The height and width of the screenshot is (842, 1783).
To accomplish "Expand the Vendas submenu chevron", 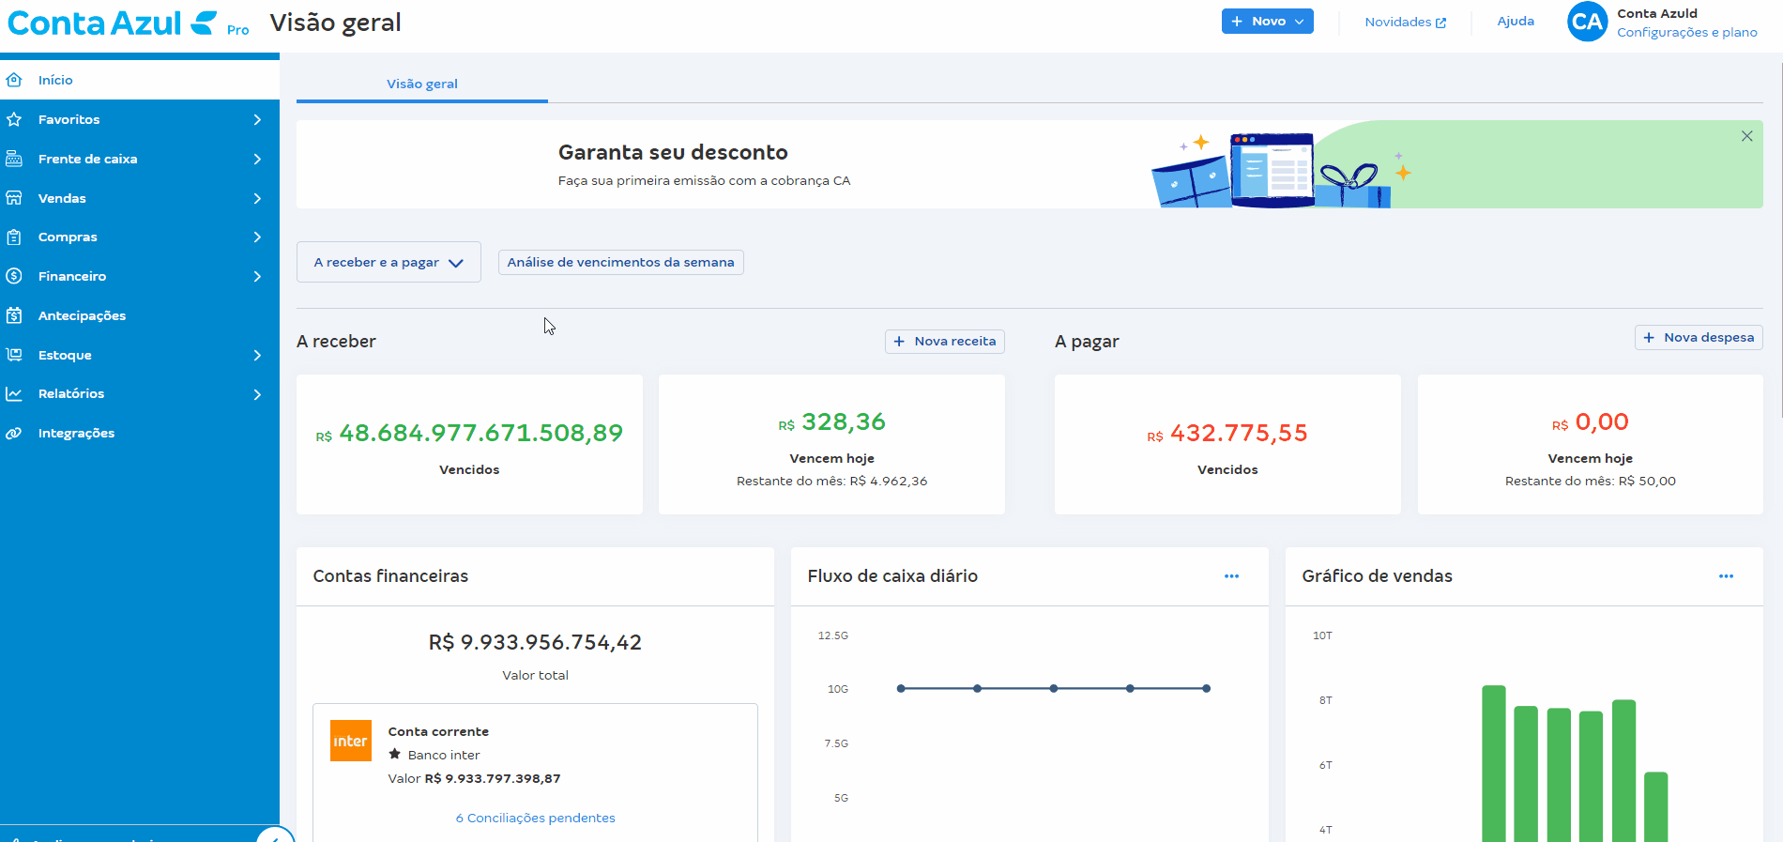I will click(x=257, y=198).
